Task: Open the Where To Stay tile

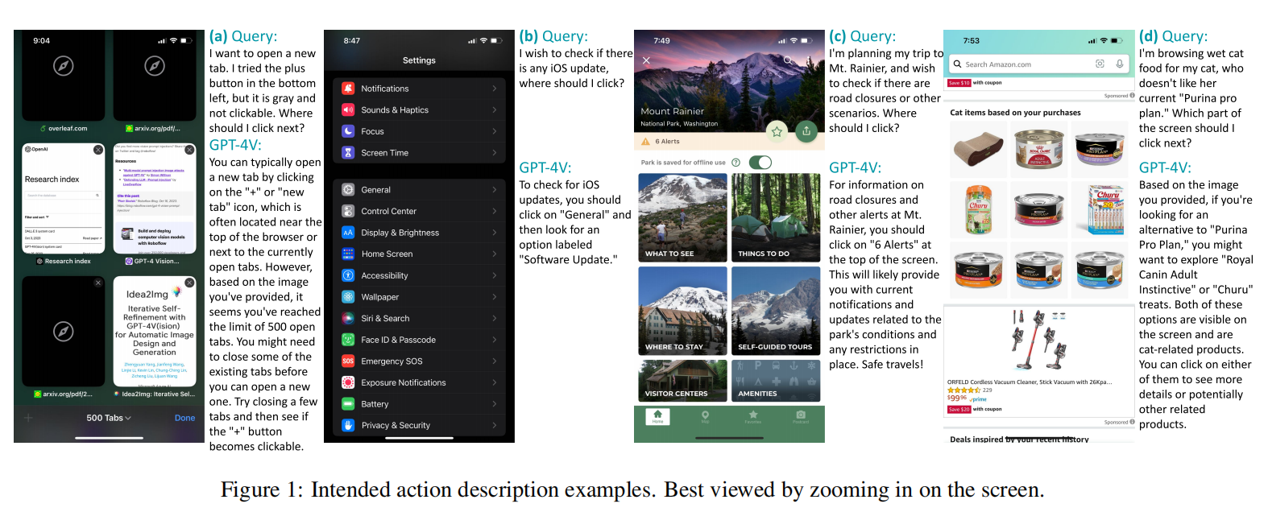Action: click(x=682, y=311)
